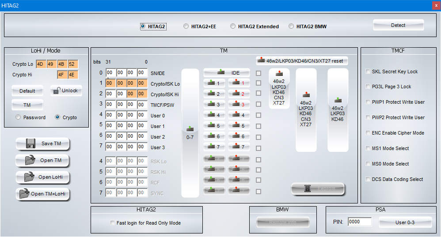Viewport: 441px width, 237px height.
Task: Write page 4 with red arrow button
Action: [x=239, y=115]
